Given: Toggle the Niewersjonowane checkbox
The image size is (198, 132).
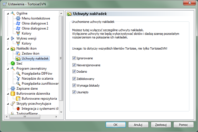Looking at the screenshot, I should [74, 65].
